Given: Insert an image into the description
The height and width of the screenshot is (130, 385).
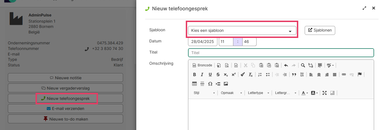Looking at the screenshot, I should click(x=226, y=84).
